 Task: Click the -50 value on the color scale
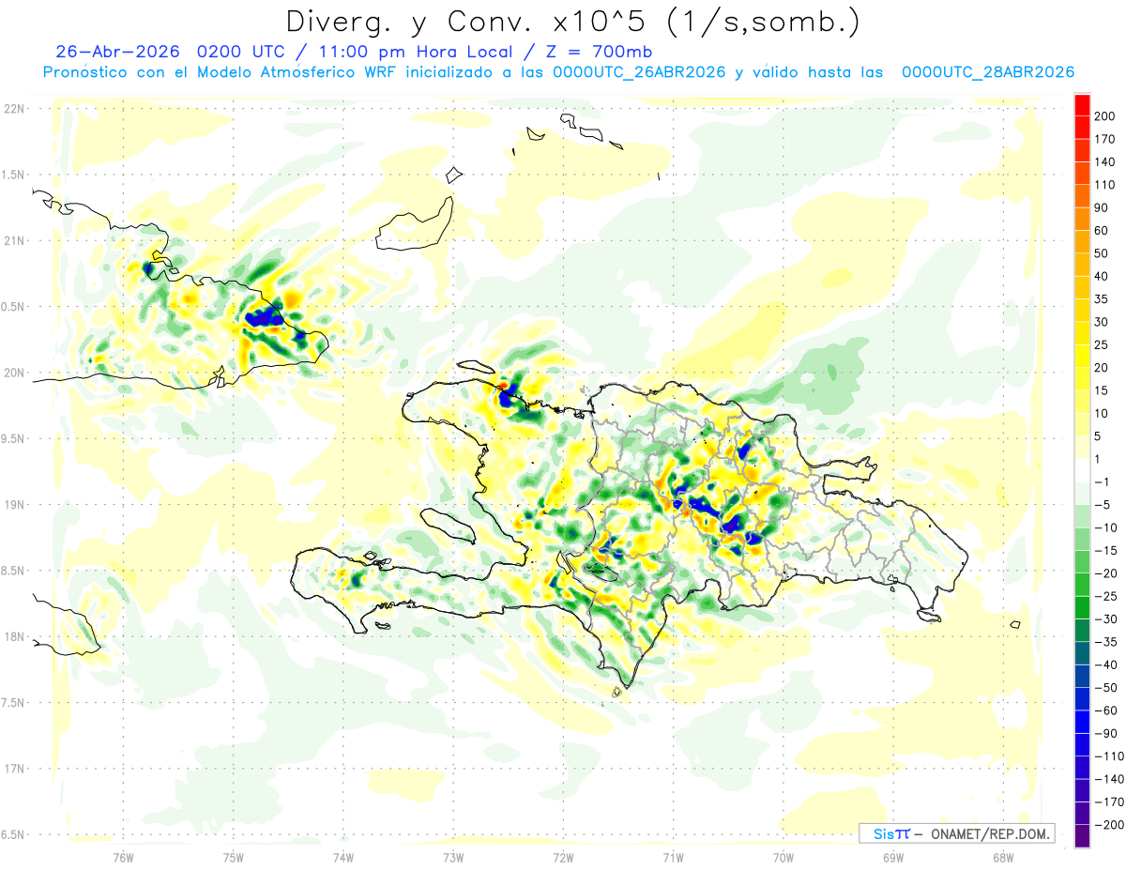pyautogui.click(x=1102, y=688)
